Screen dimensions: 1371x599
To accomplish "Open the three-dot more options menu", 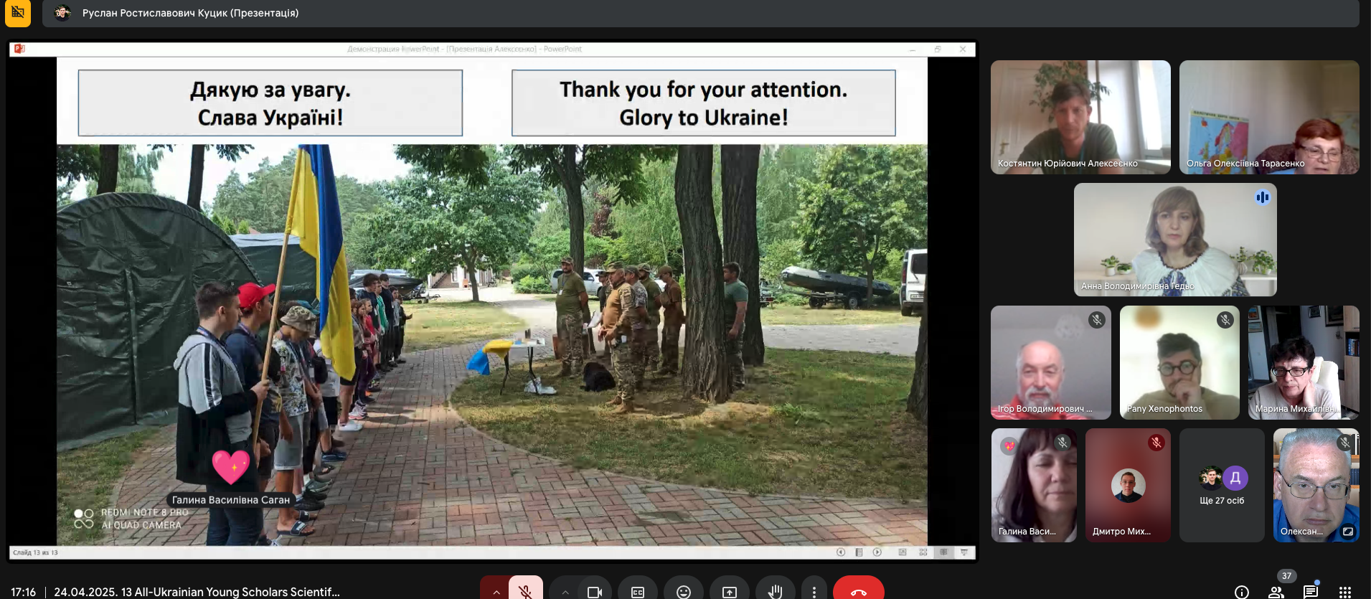I will coord(814,591).
